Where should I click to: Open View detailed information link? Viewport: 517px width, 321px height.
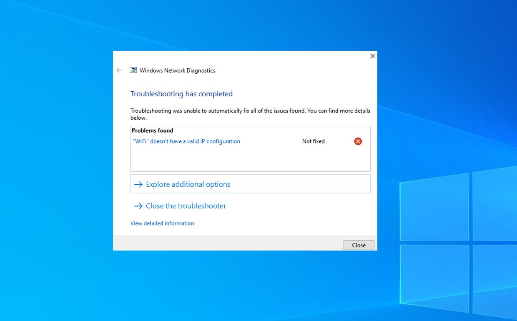point(162,223)
